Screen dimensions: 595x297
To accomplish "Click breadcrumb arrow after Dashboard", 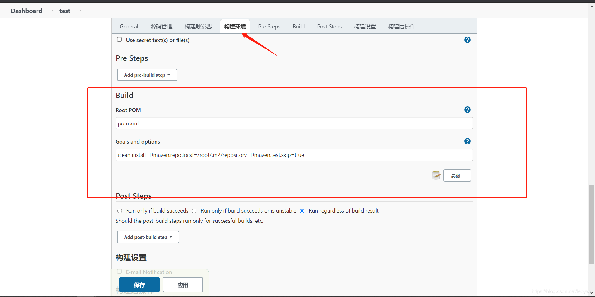I will (52, 11).
